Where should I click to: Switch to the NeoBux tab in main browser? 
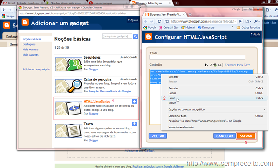click(66, 3)
